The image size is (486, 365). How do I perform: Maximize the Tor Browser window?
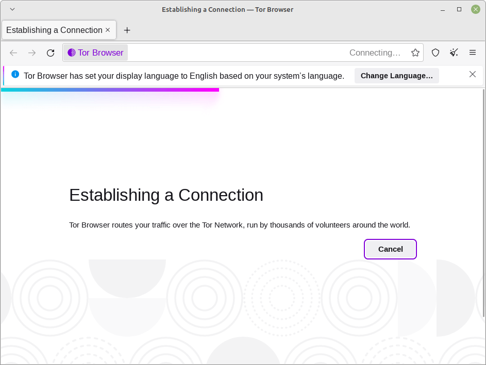click(459, 9)
